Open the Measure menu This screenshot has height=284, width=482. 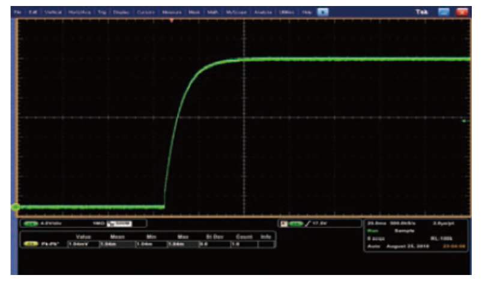point(172,12)
